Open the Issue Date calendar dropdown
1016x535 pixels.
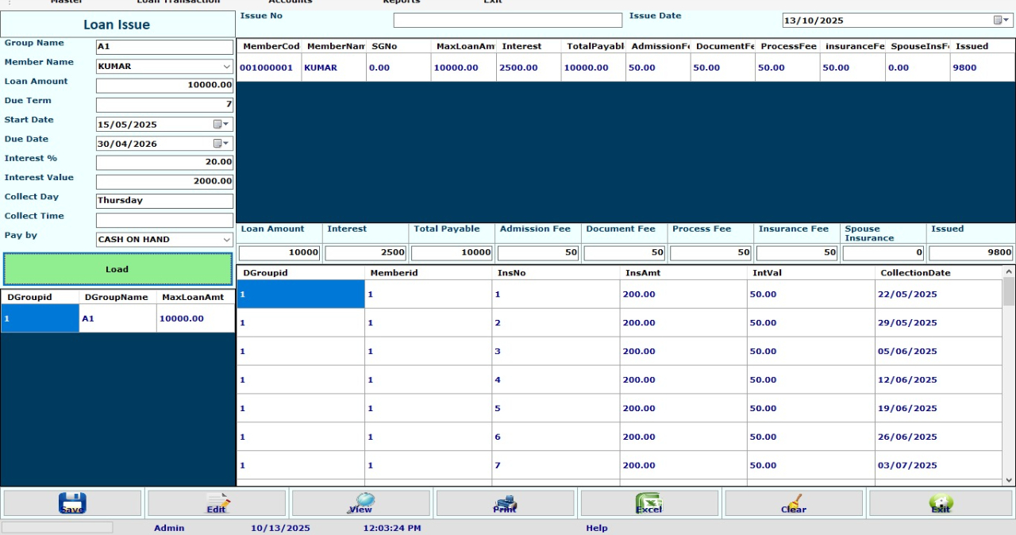999,21
